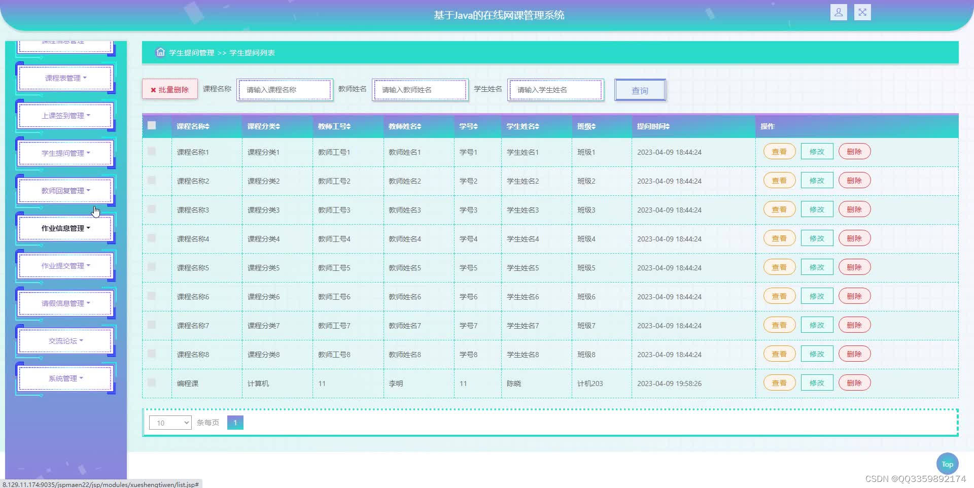Go home via breadcrumb house icon
The image size is (974, 488).
(x=160, y=52)
